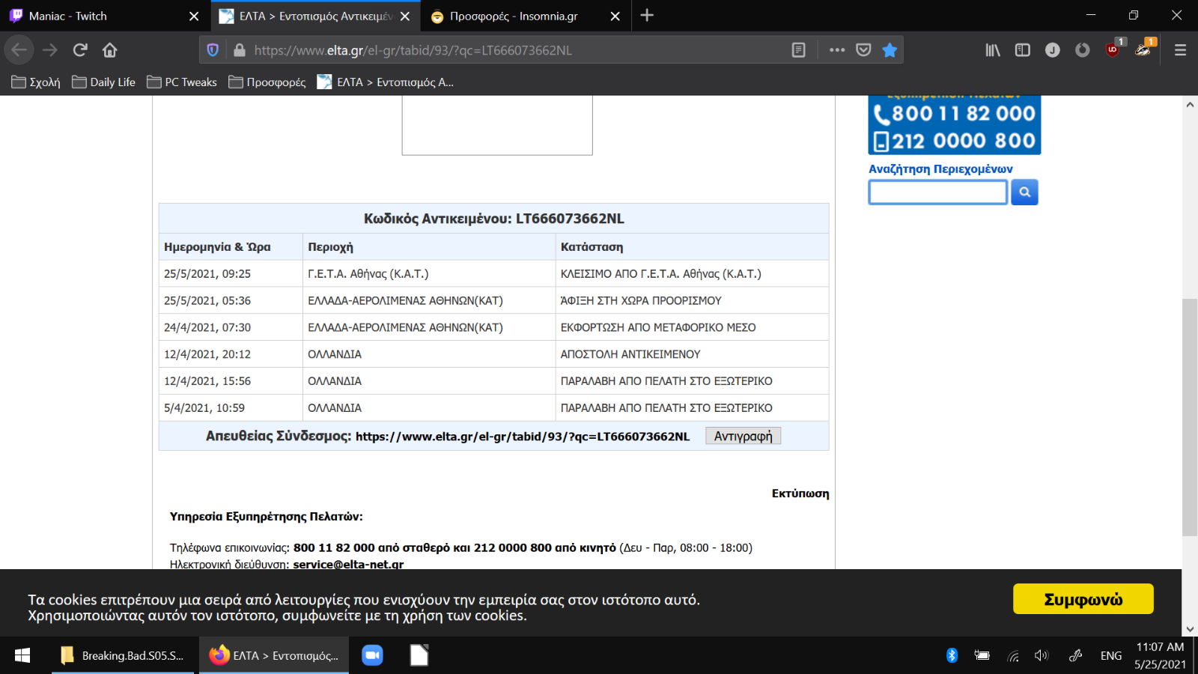Click the blue search magnifier button
The image size is (1198, 674).
pos(1024,192)
